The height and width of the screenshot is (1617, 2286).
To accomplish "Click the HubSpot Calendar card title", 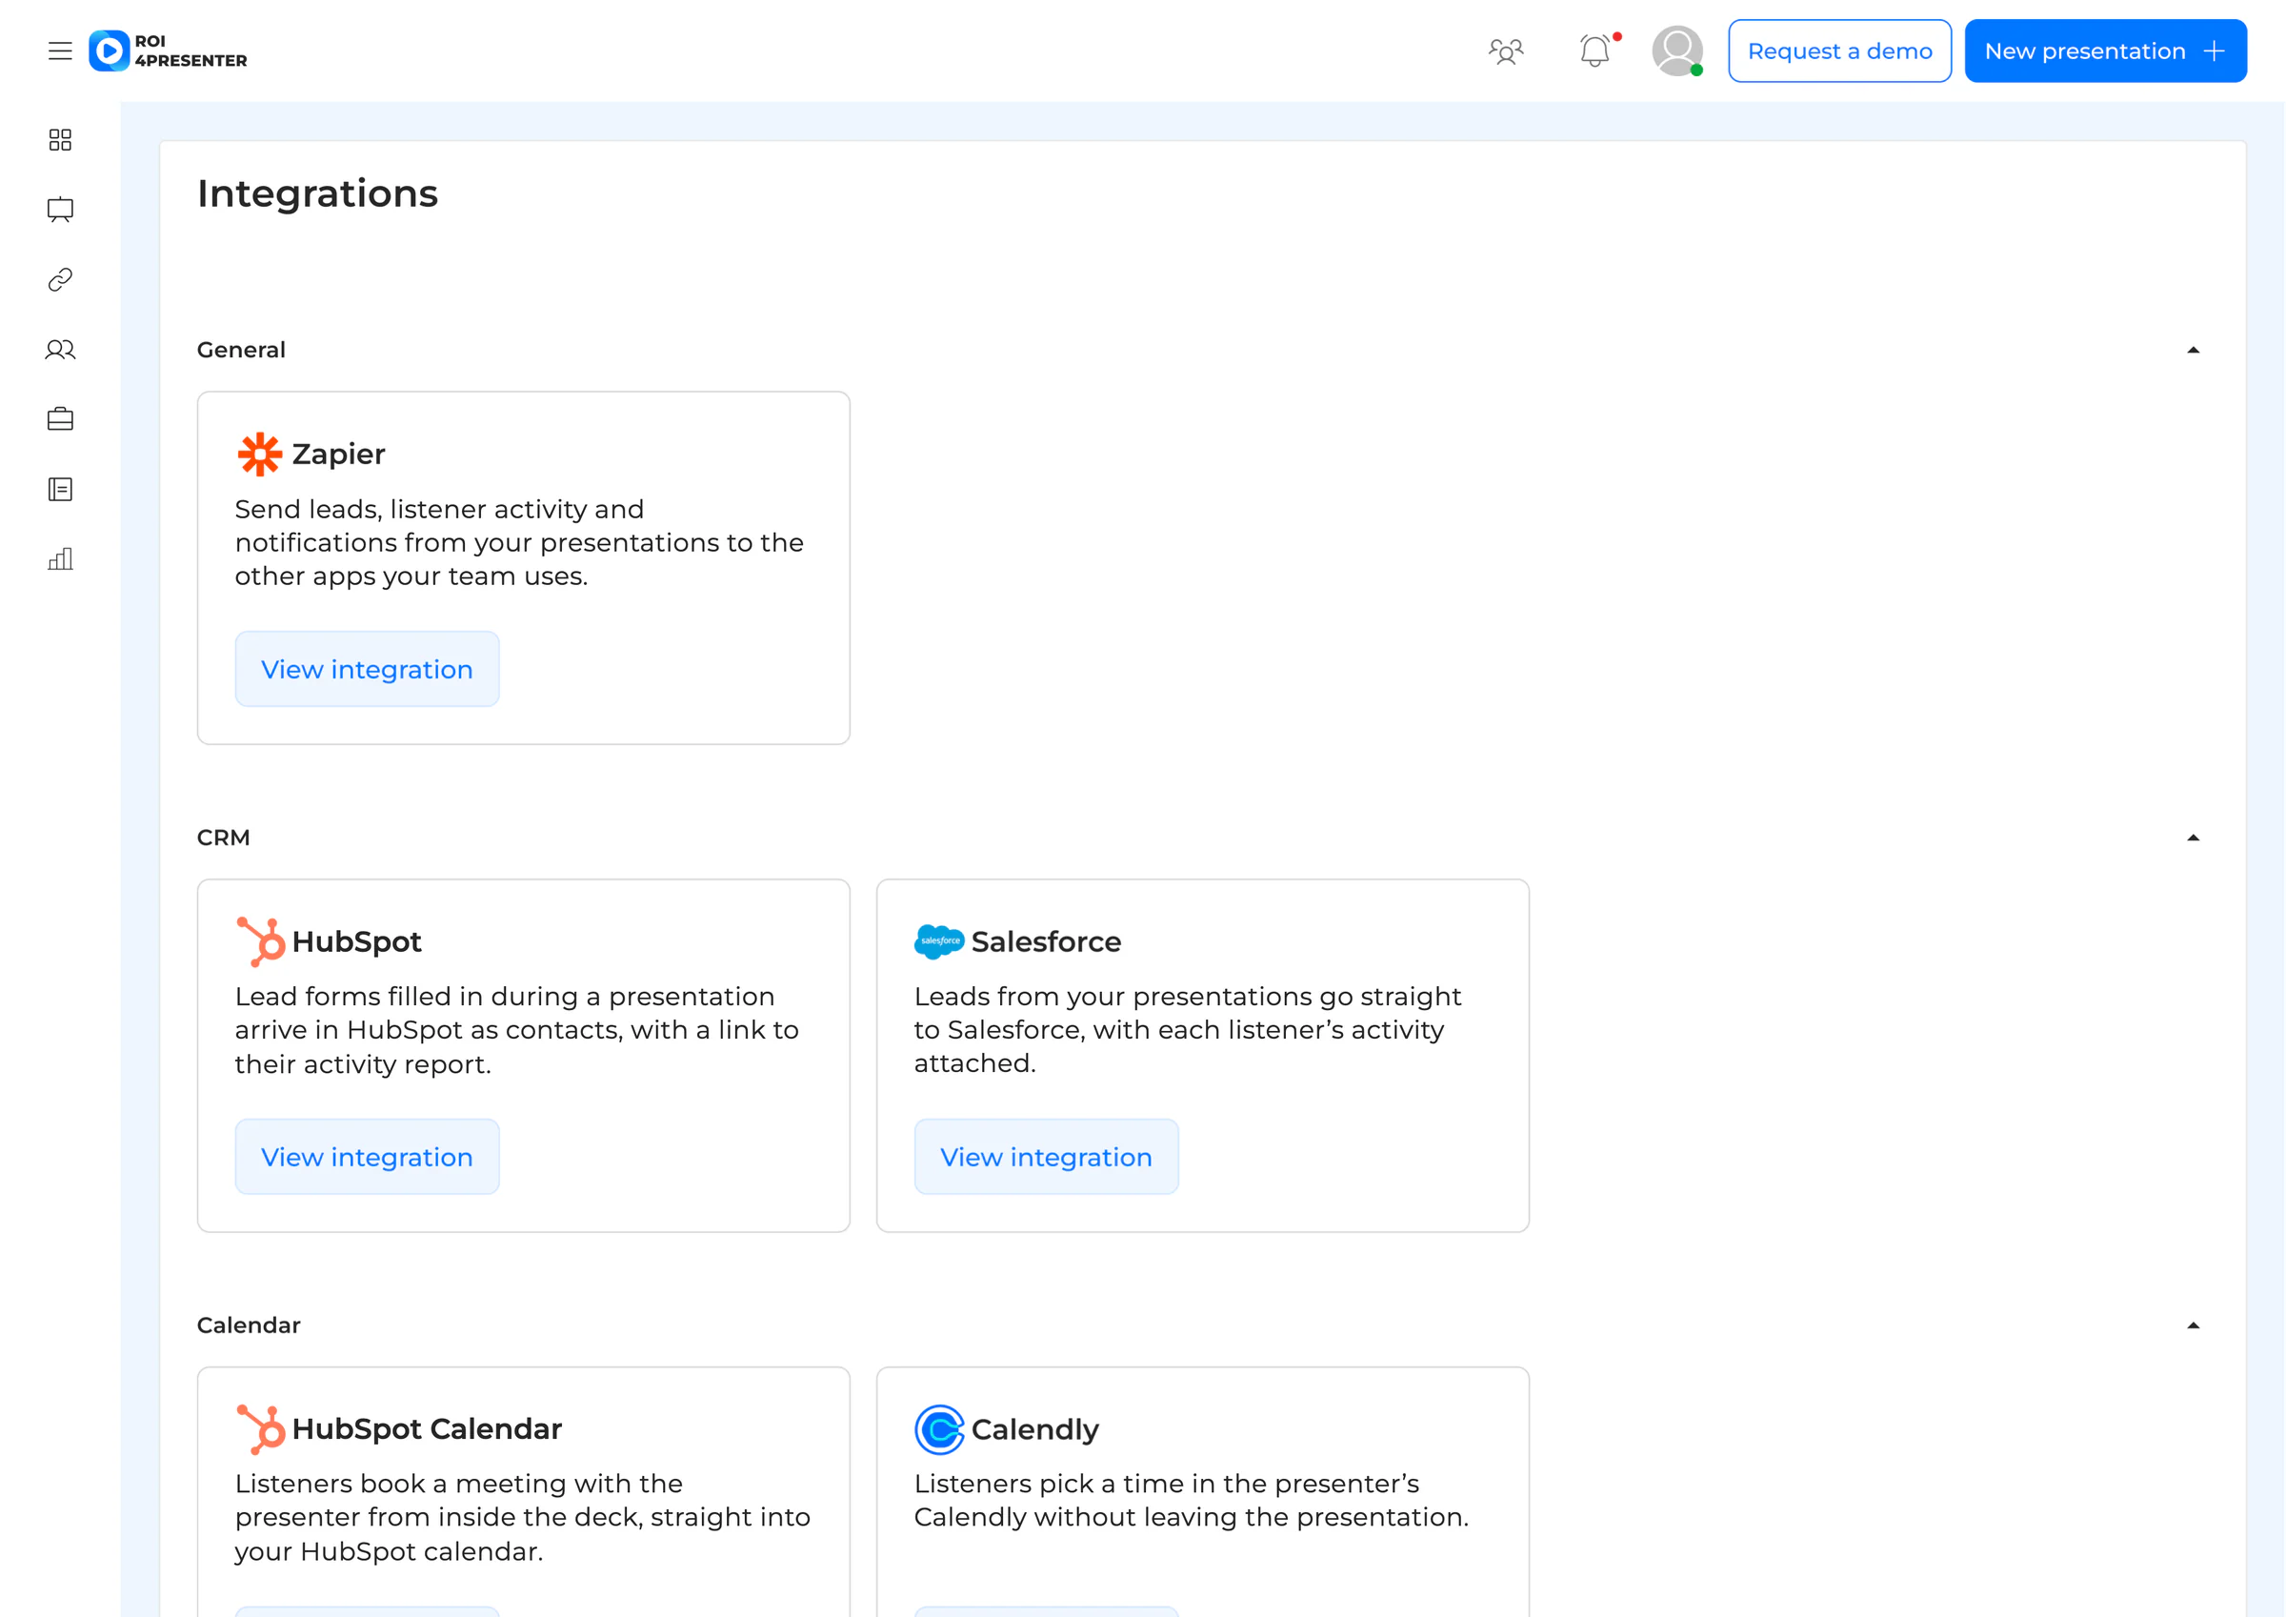I will tap(427, 1429).
